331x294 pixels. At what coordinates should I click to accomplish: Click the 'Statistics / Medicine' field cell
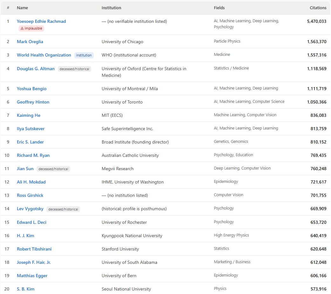(231, 68)
